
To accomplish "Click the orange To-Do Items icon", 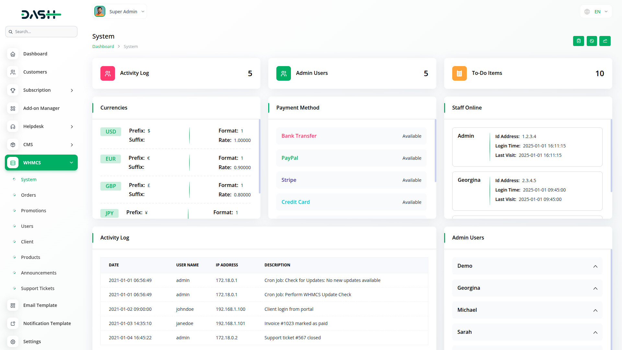I will (x=459, y=74).
